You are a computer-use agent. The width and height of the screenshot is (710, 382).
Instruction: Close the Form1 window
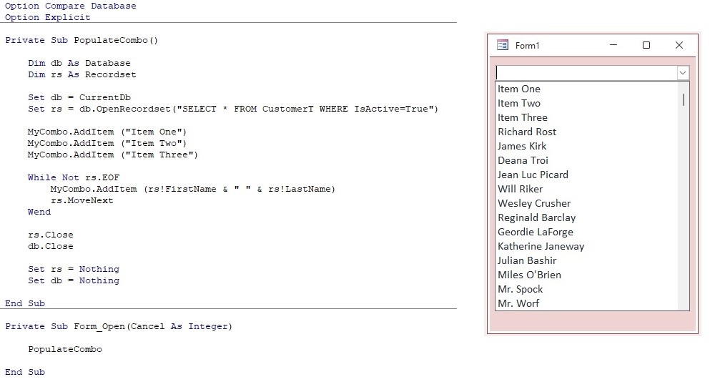(x=679, y=45)
